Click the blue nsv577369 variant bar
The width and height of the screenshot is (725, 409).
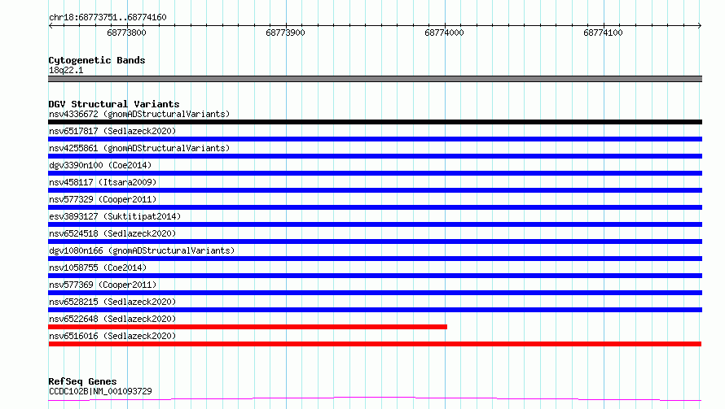(x=375, y=293)
